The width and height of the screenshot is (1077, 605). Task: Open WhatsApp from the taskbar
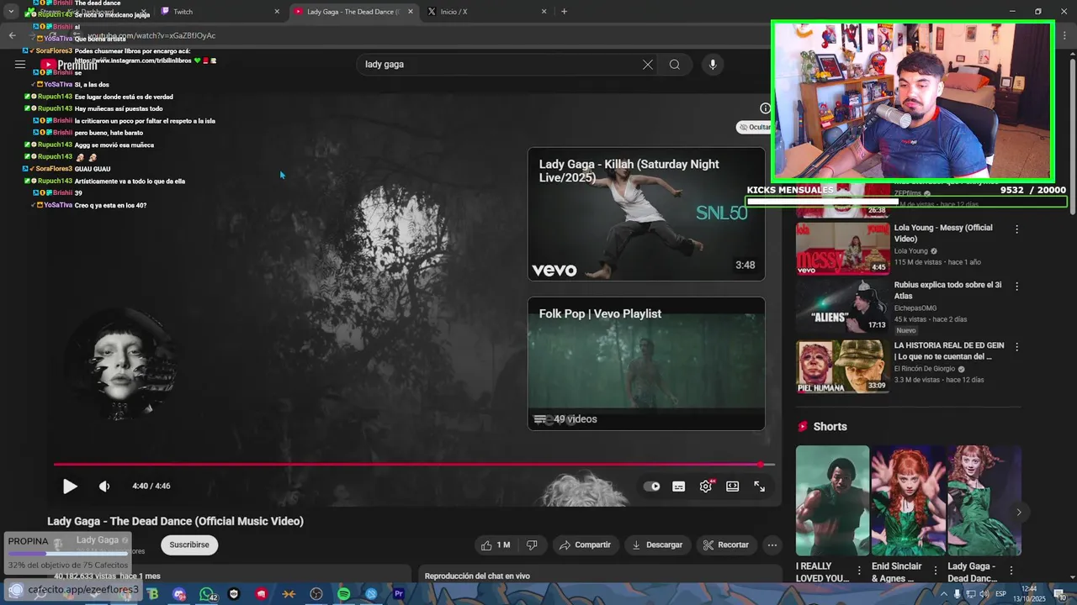pyautogui.click(x=207, y=594)
